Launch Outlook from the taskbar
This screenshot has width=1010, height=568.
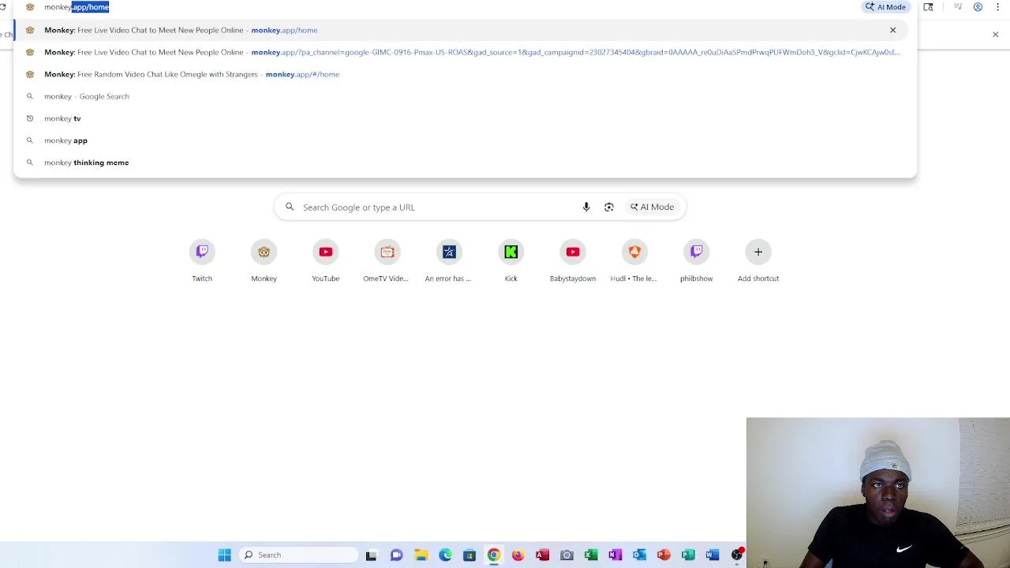click(x=639, y=555)
